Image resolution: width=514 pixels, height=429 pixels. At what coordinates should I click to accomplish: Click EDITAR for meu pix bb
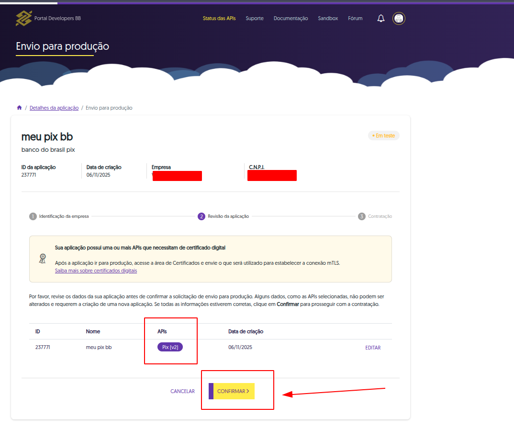coord(373,348)
